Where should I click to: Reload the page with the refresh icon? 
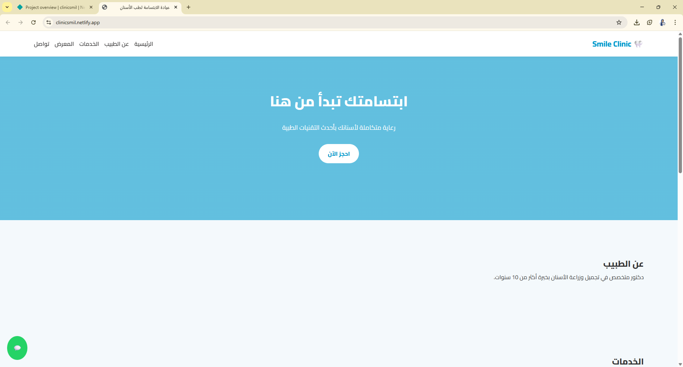[x=33, y=22]
